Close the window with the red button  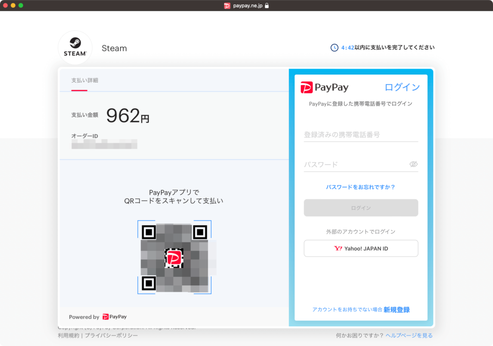point(5,5)
